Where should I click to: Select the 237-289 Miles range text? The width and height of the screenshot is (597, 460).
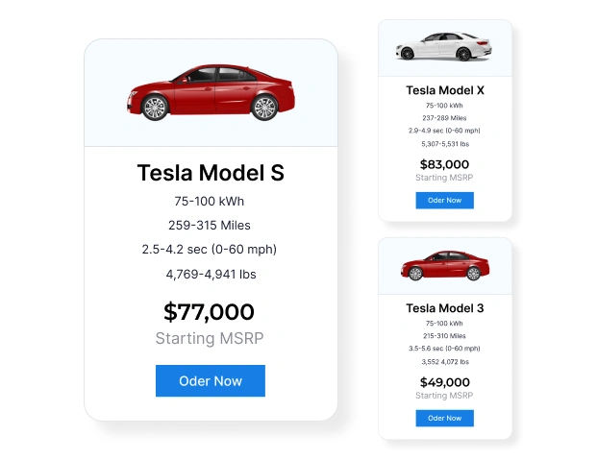(444, 117)
